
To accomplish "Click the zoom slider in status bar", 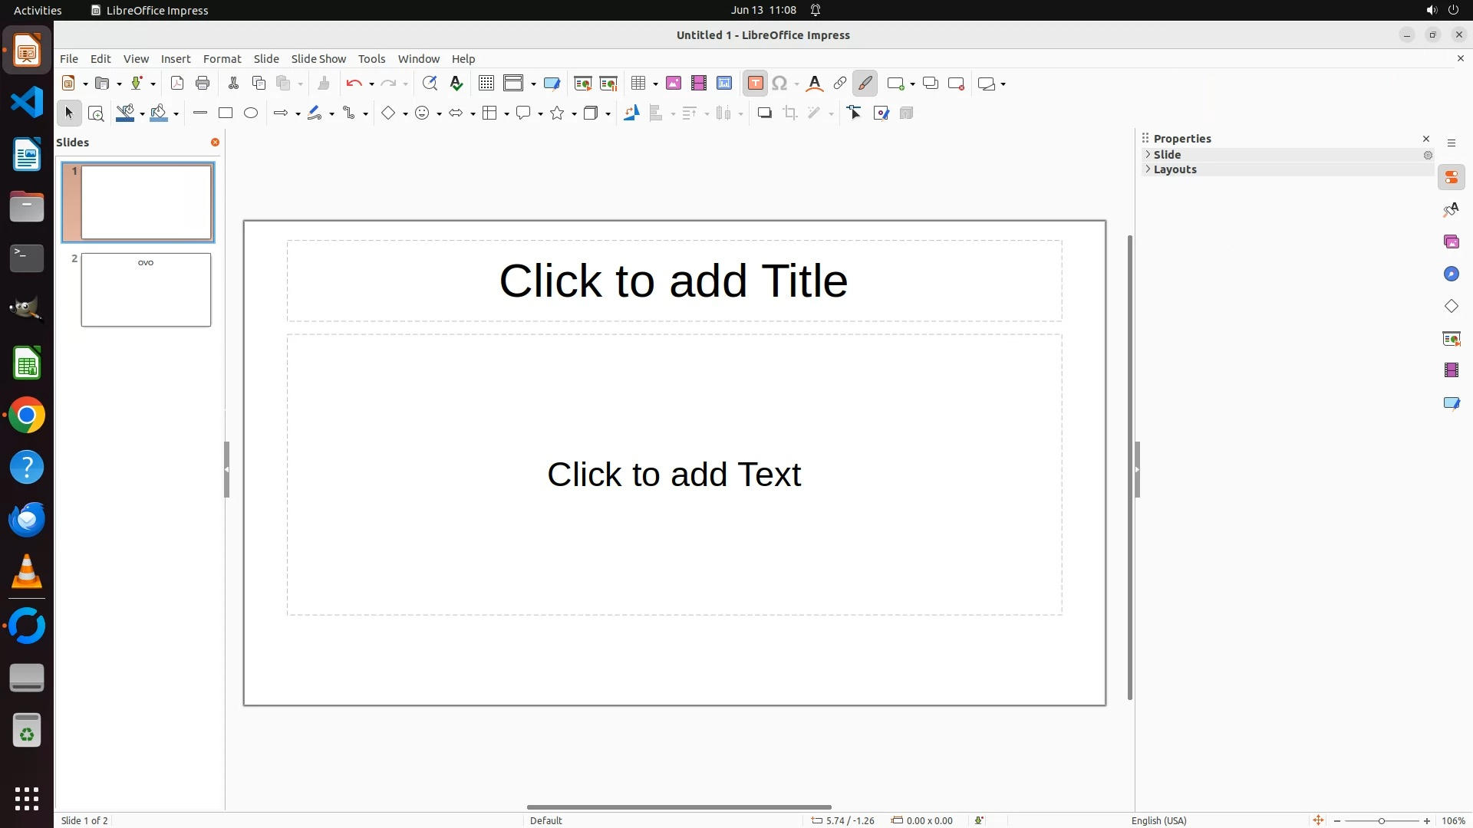I will tap(1381, 821).
